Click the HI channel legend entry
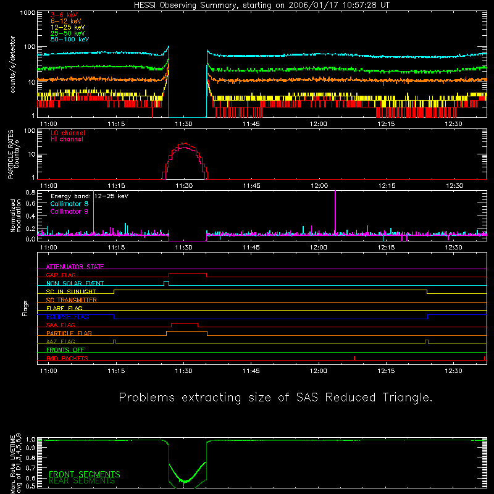This screenshot has height=494, width=494. pos(67,140)
